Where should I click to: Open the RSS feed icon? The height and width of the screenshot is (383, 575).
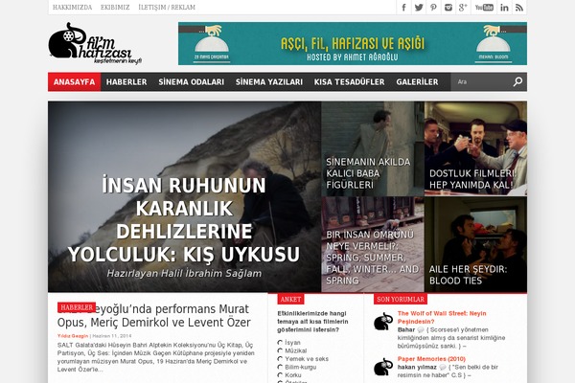519,8
